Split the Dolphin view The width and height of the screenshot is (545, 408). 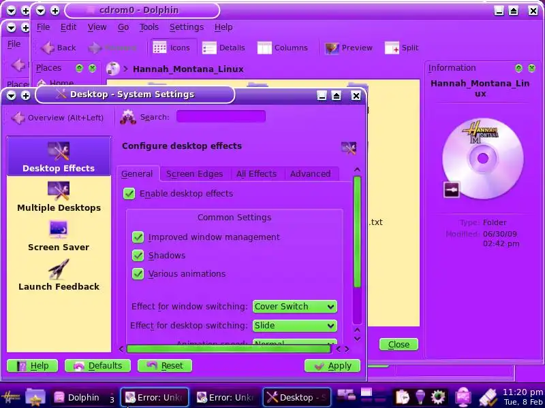(401, 48)
